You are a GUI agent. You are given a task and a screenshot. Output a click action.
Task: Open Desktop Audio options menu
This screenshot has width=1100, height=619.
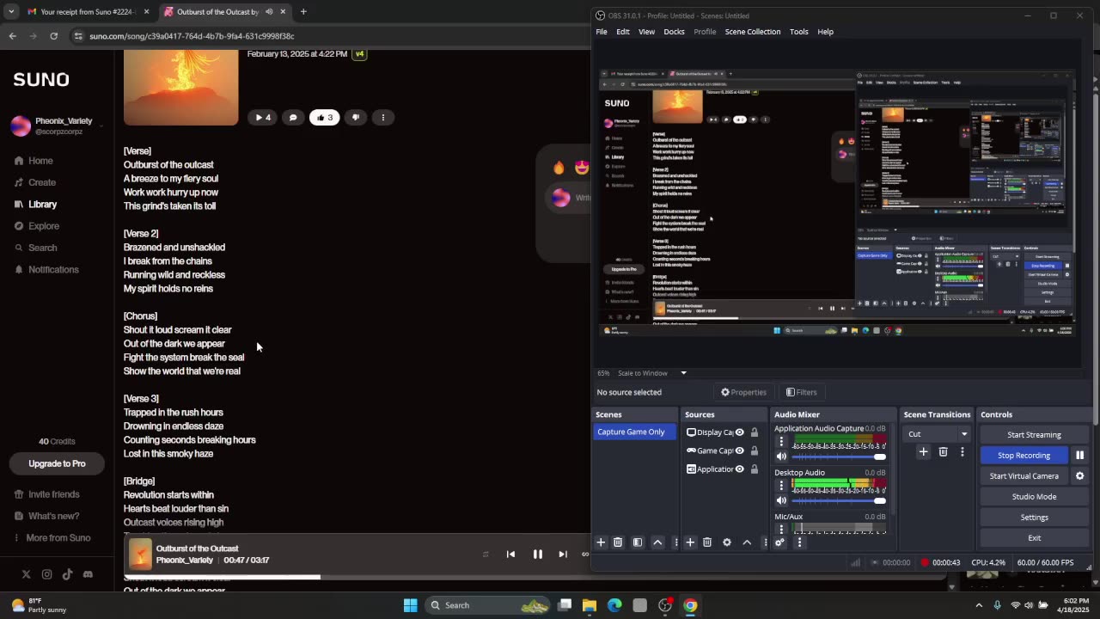781,486
